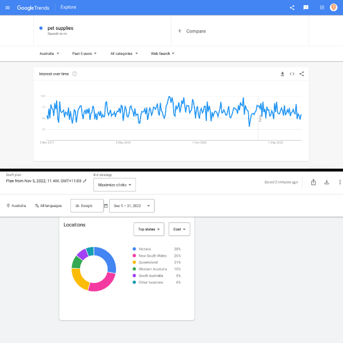Viewport: 343px width, 343px height.
Task: Open the send feedback icon in header
Action: pyautogui.click(x=306, y=7)
